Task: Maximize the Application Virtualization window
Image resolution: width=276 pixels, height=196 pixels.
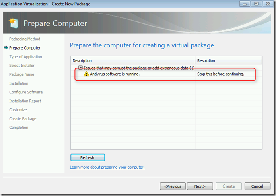Action: click(x=256, y=4)
